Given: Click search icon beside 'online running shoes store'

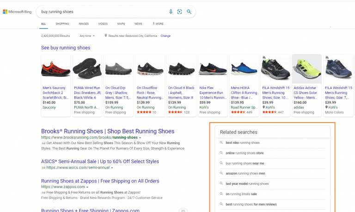Looking at the screenshot, I should coord(221,153).
